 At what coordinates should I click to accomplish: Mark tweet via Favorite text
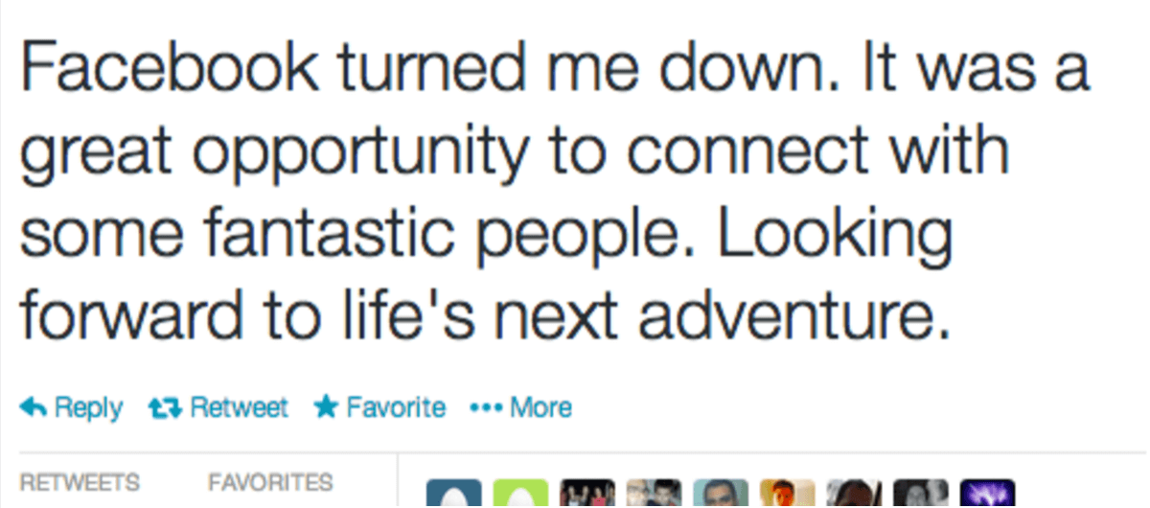395,408
